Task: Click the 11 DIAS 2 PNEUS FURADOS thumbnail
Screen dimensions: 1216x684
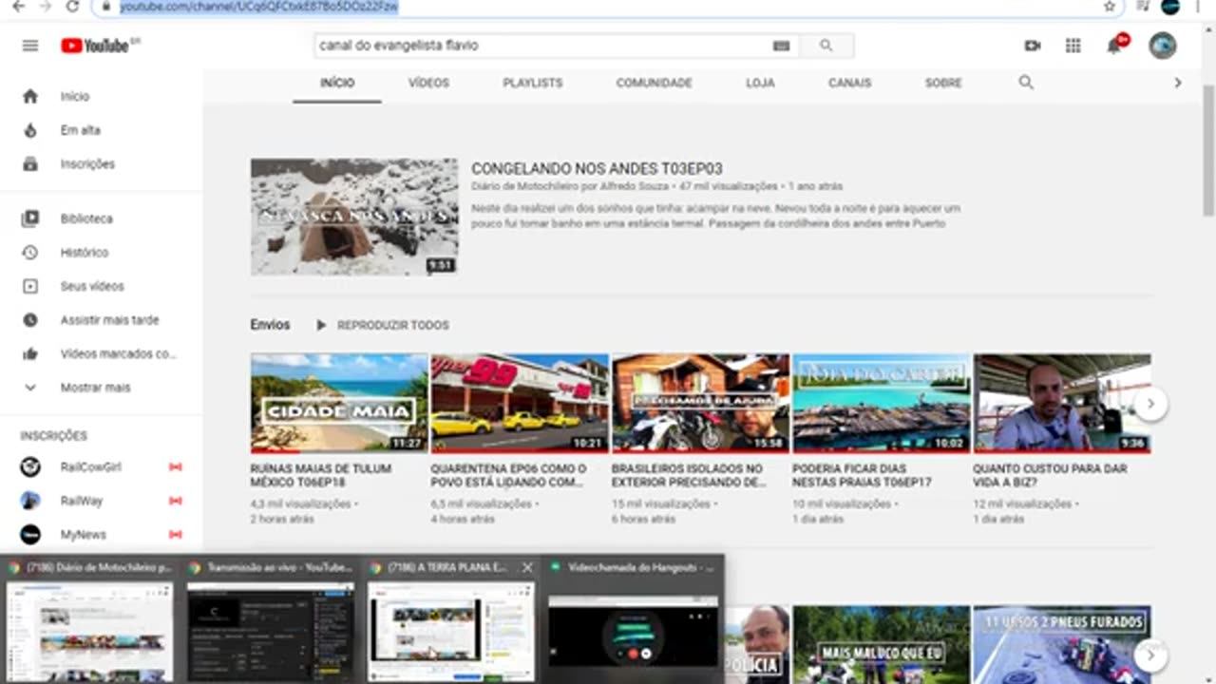Action: pyautogui.click(x=1062, y=645)
